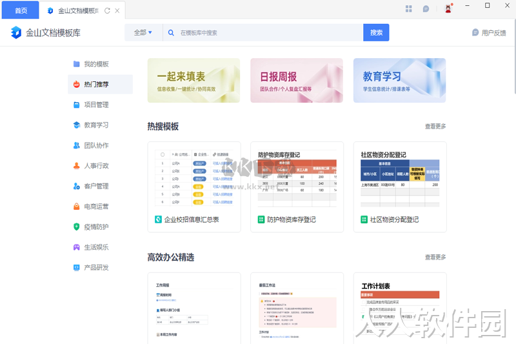Screen dimensions: 516x344
Task: Open the user avatar profile
Action: [448, 8]
